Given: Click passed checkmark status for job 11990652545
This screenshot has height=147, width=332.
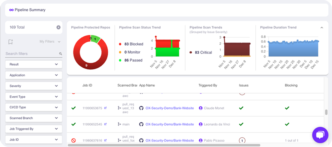Looking at the screenshot, I should coord(73,124).
